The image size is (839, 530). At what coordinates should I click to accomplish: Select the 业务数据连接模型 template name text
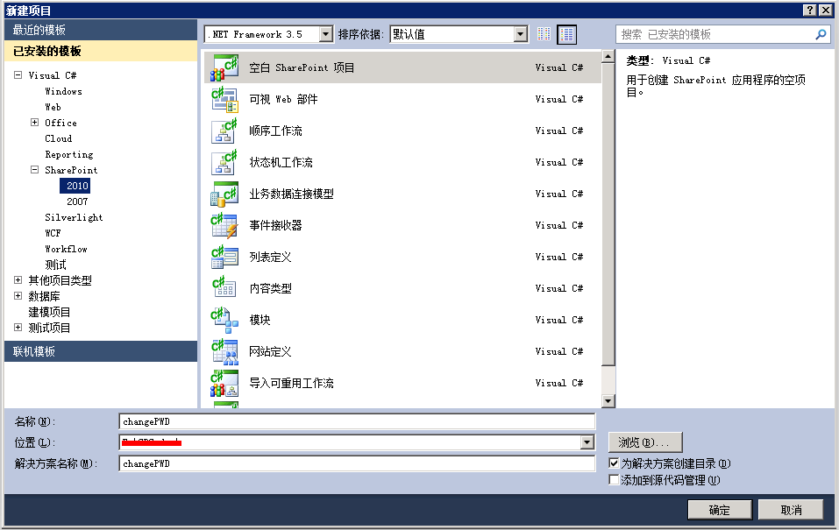[292, 194]
